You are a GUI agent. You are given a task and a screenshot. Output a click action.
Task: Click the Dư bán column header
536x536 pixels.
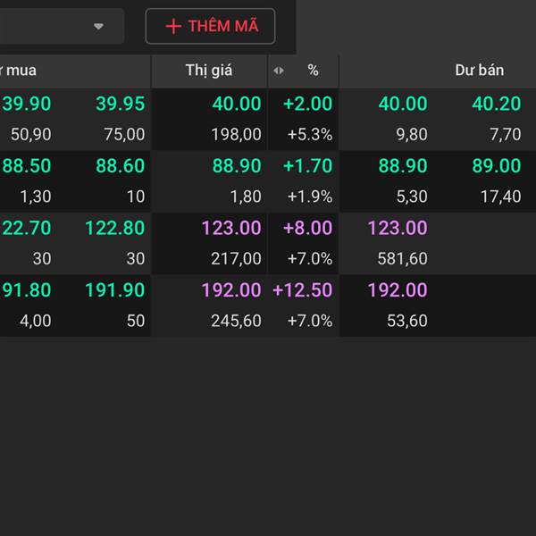tap(479, 71)
